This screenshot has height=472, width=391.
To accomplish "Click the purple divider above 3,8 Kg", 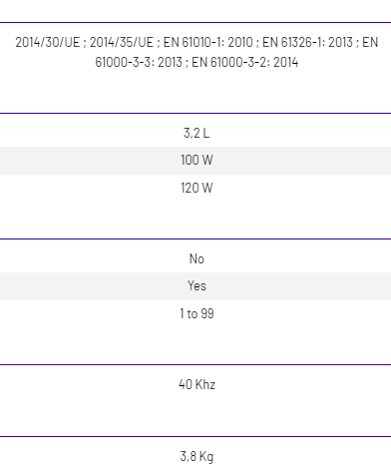I will coord(195,436).
